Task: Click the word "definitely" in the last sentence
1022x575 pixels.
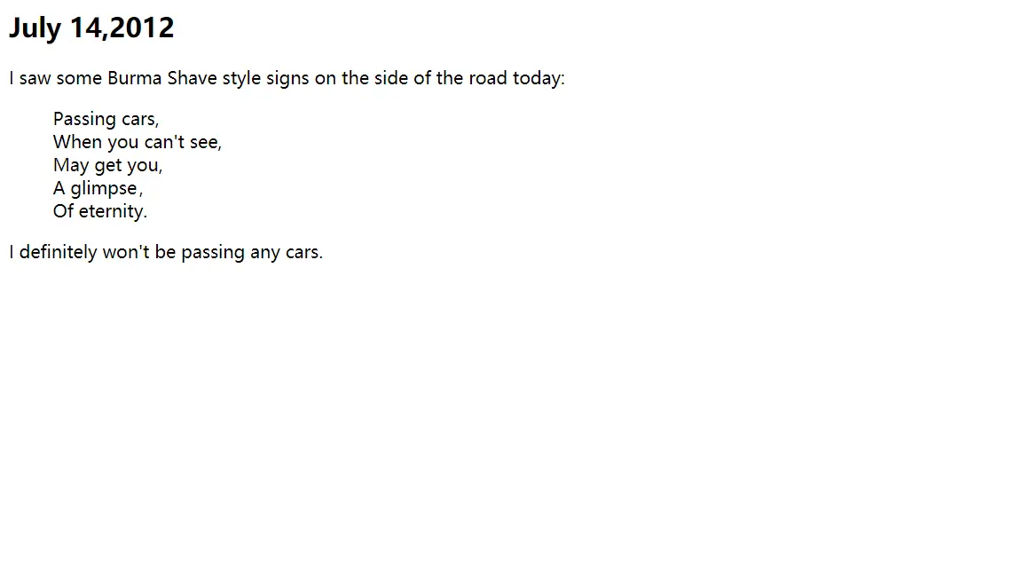Action: [58, 252]
